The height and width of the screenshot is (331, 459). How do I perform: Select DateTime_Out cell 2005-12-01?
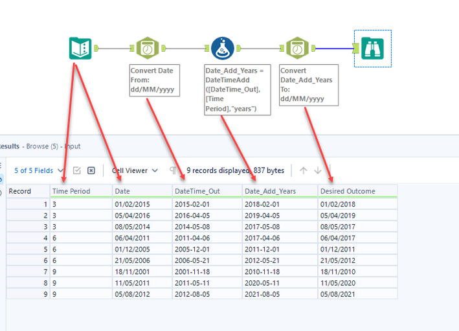(x=207, y=249)
